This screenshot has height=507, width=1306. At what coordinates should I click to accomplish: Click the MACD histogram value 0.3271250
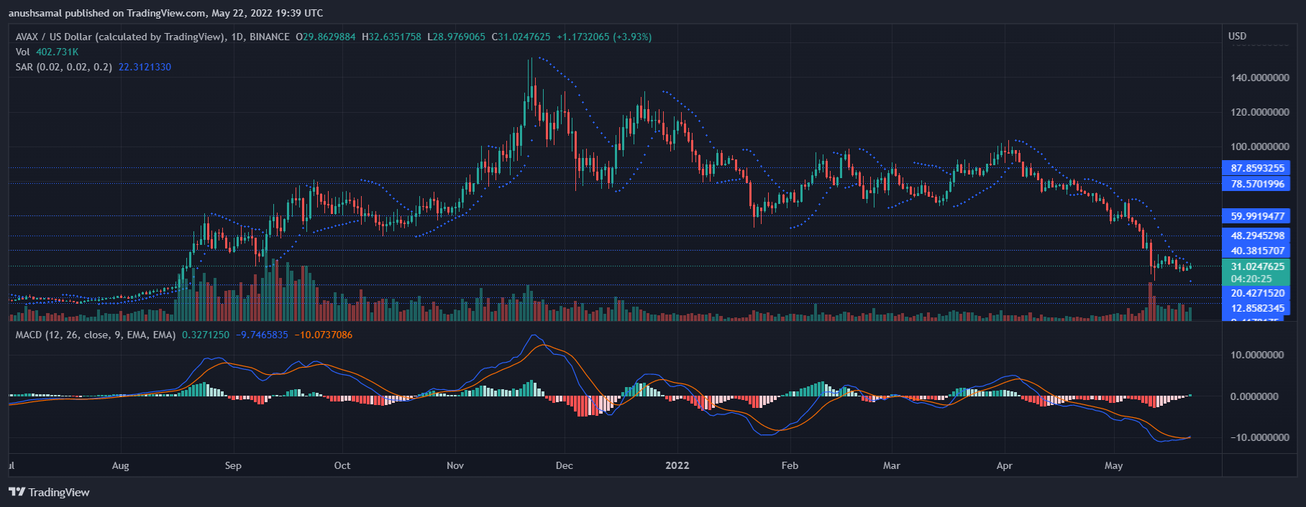pyautogui.click(x=206, y=335)
